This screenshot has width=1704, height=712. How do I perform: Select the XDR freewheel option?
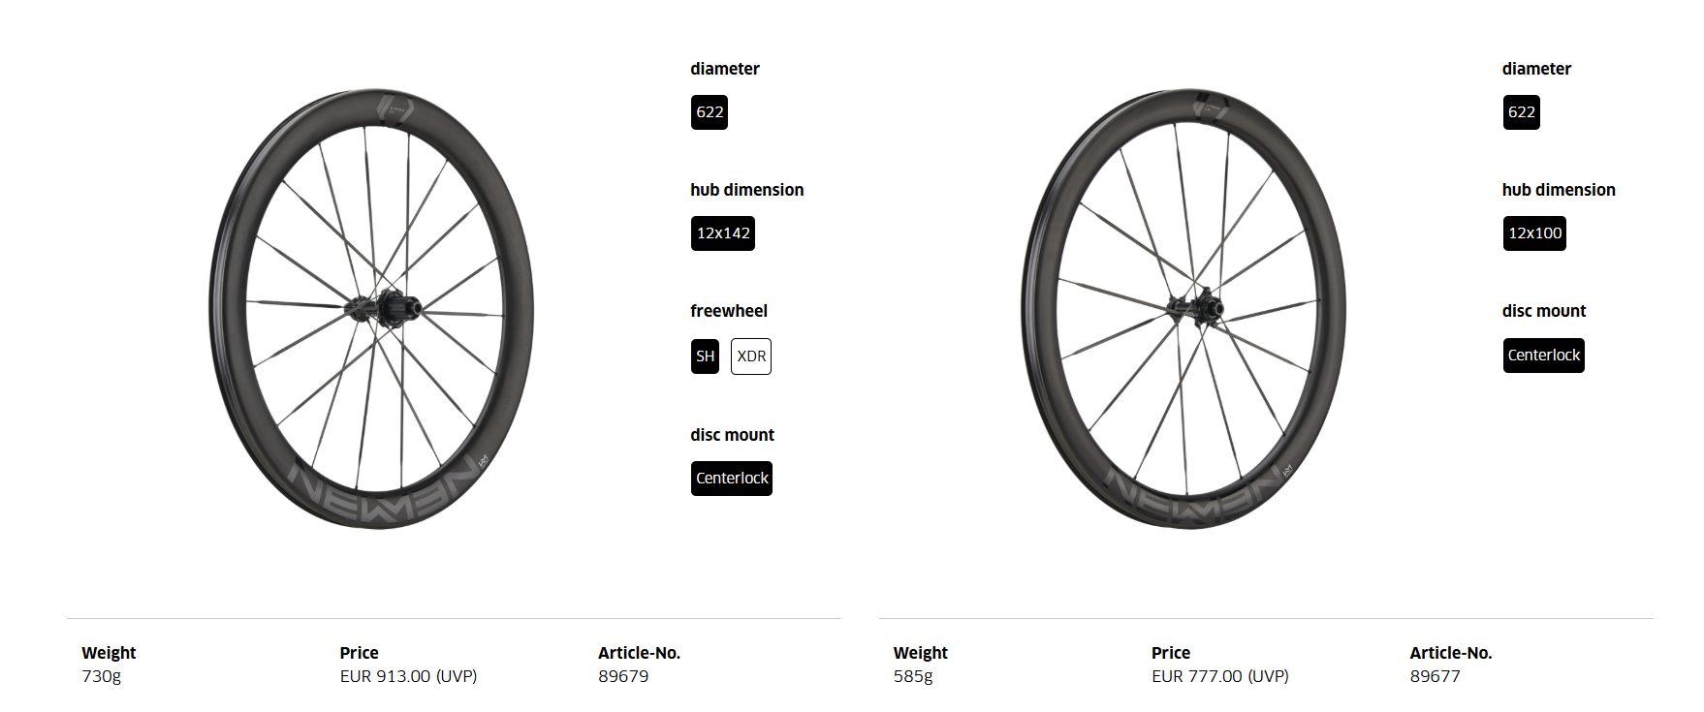pyautogui.click(x=751, y=356)
